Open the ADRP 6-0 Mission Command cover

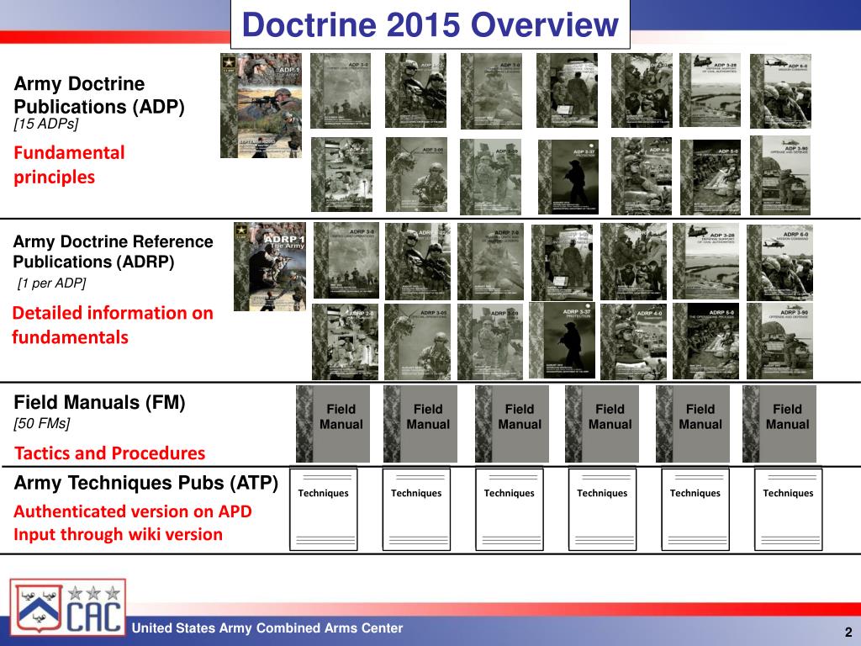(779, 262)
